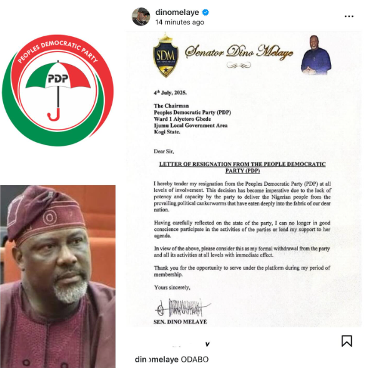
Task: Click the dinomelaye username in the caption
Action: pos(156,359)
